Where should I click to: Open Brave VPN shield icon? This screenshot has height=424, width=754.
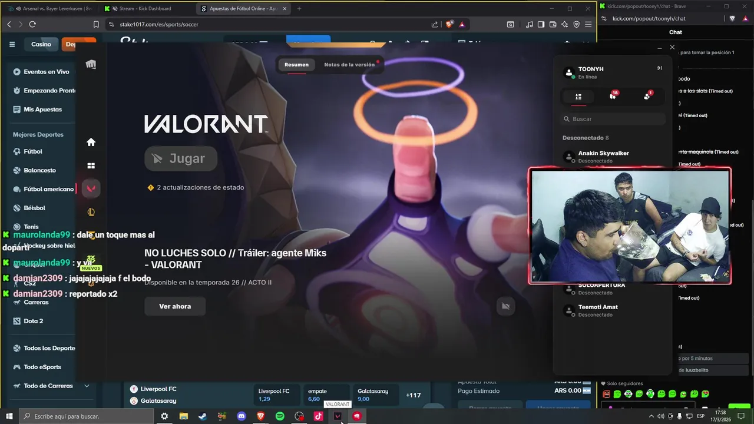(576, 24)
